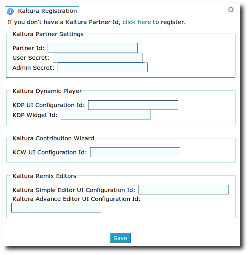Select the KCW UI Configuration Id box
The image size is (249, 255).
point(135,152)
